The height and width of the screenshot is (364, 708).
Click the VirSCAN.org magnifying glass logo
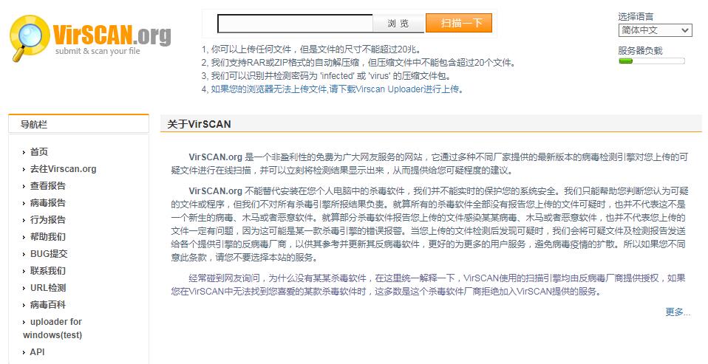[30, 38]
